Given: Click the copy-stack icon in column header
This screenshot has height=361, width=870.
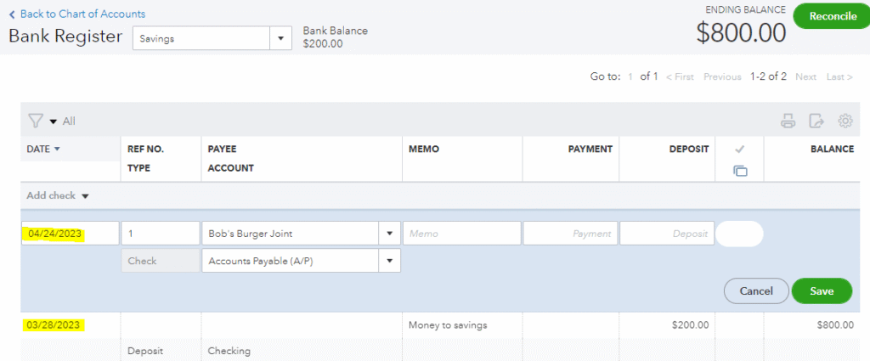Looking at the screenshot, I should coord(740,171).
